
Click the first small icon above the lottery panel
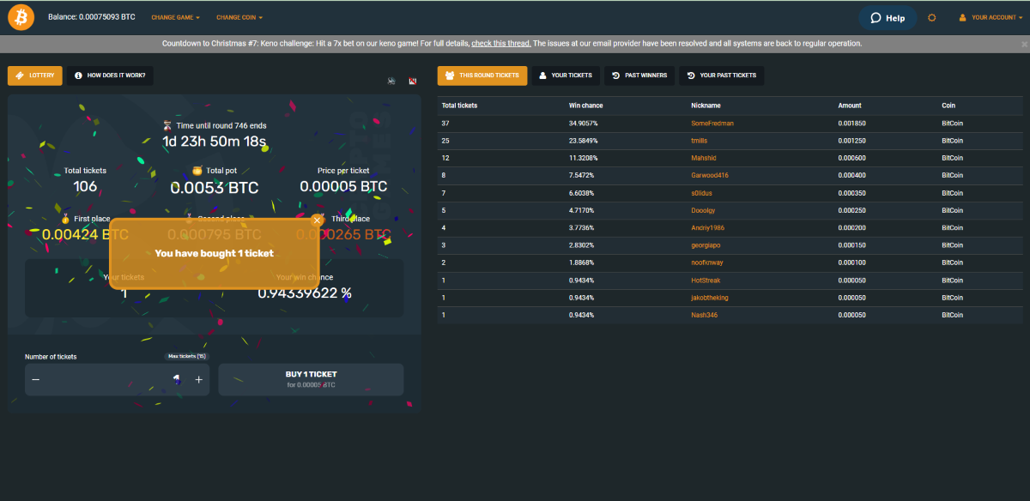pyautogui.click(x=391, y=81)
